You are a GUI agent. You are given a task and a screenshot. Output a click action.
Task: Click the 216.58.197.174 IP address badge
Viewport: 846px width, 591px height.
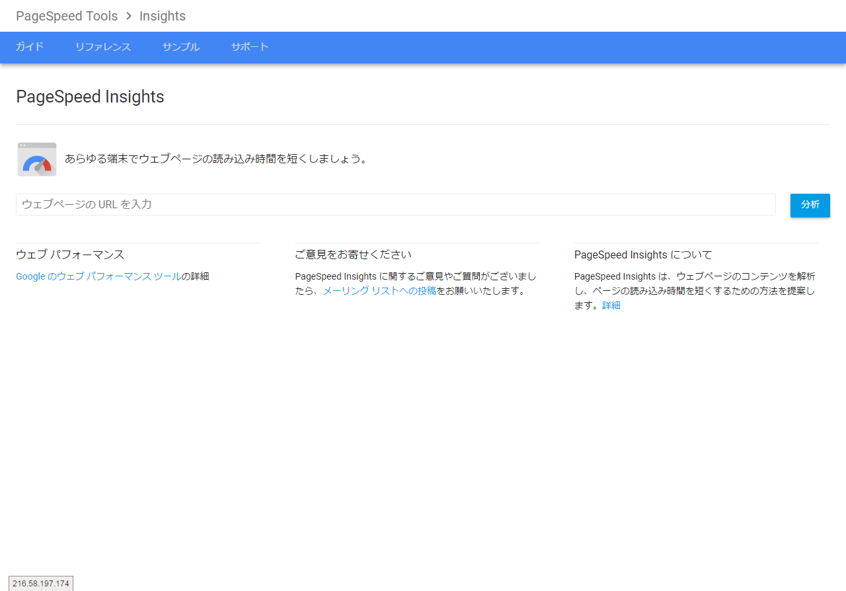coord(41,583)
